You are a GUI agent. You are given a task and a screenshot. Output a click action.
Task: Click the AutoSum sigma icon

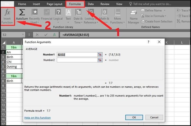click(22, 12)
